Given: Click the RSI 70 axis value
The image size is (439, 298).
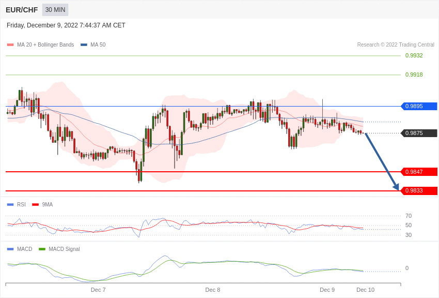Looking at the screenshot, I should [409, 216].
